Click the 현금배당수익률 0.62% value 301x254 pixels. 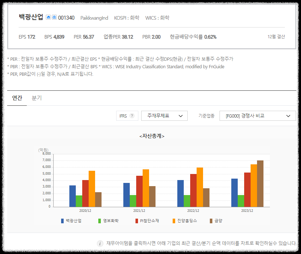pyautogui.click(x=193, y=37)
